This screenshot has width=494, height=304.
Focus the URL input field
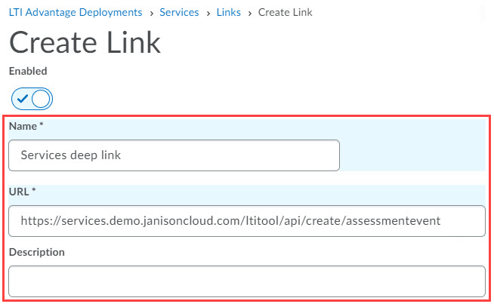(x=246, y=222)
